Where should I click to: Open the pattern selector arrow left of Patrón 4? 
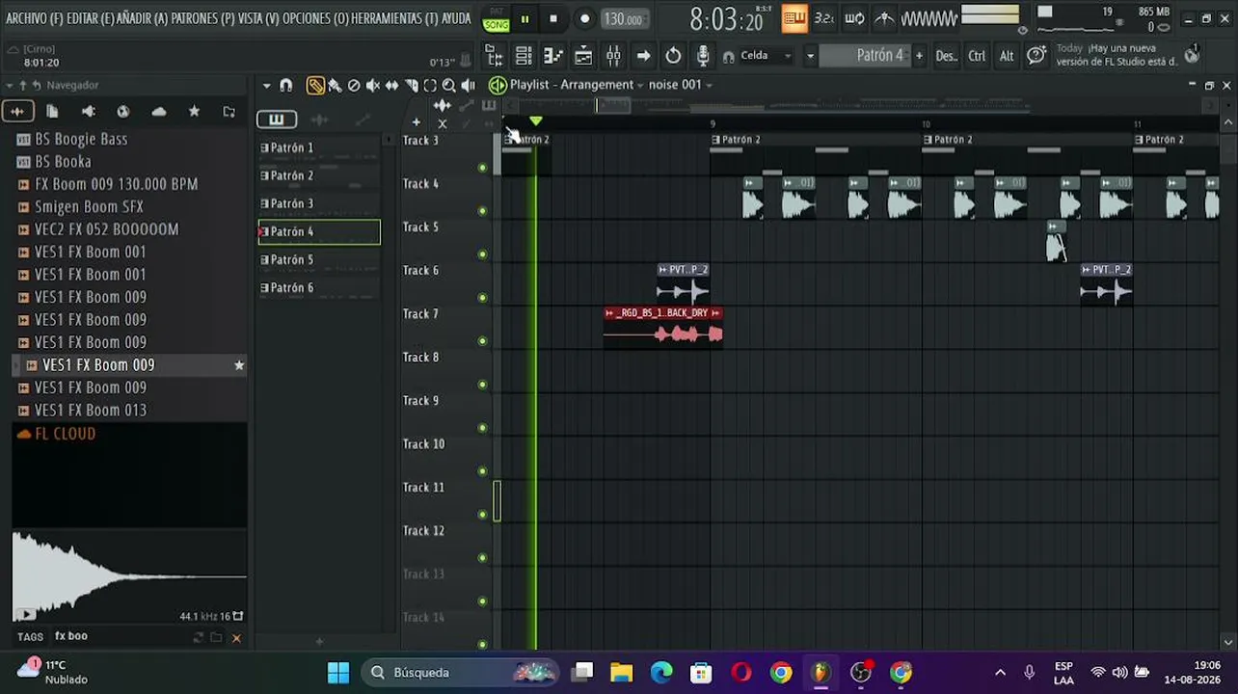810,56
